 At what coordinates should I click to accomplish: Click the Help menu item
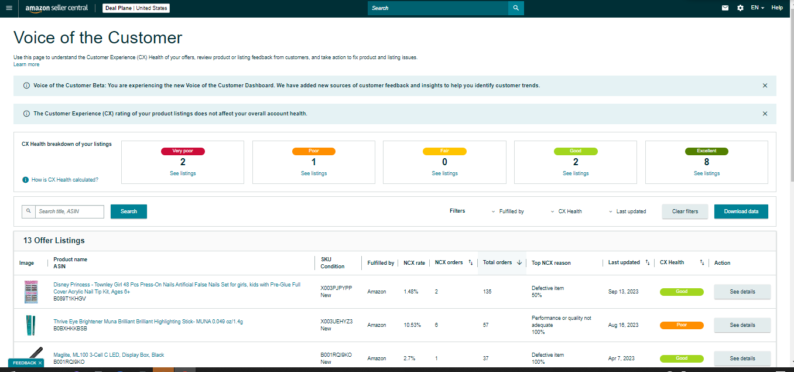pyautogui.click(x=777, y=8)
